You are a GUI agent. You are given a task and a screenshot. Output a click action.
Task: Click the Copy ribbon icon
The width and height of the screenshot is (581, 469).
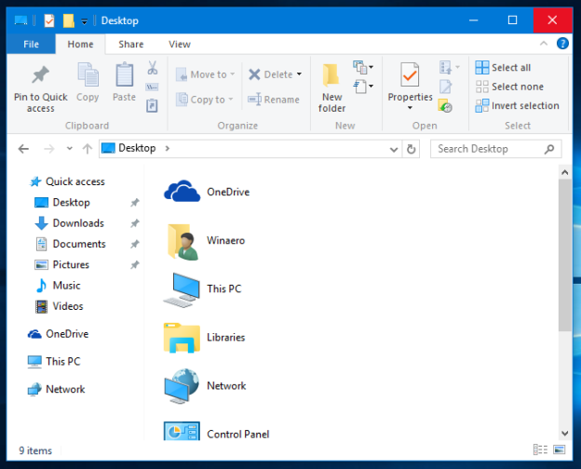coord(88,74)
